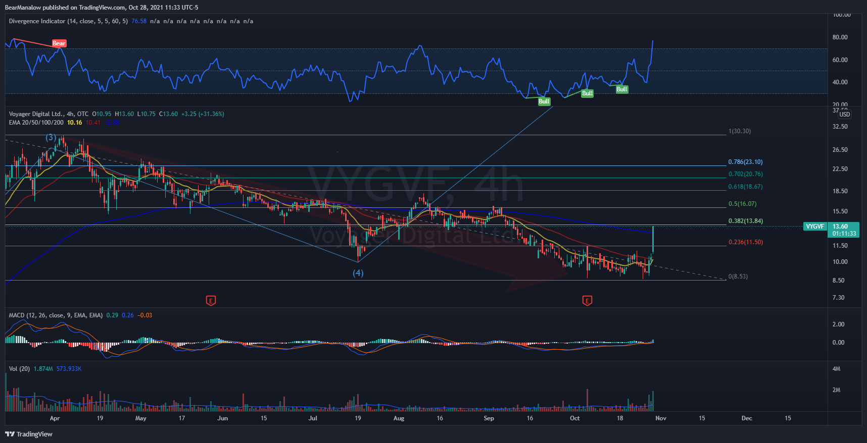Image resolution: width=867 pixels, height=443 pixels.
Task: Select the 0.236(11.50) Fibonacci level label
Action: [x=745, y=242]
